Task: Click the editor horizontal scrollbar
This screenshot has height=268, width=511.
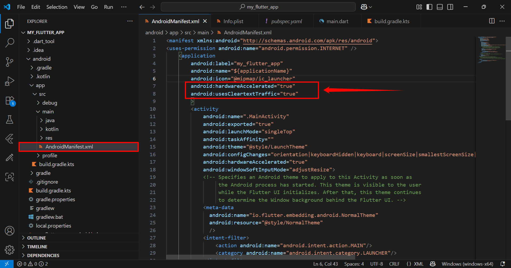Action: click(260, 257)
